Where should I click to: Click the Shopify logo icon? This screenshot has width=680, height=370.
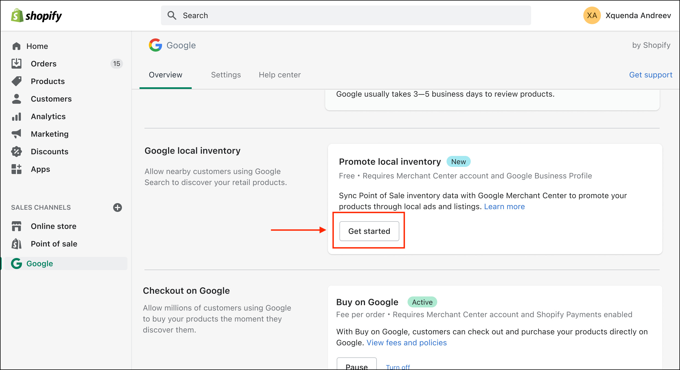17,15
